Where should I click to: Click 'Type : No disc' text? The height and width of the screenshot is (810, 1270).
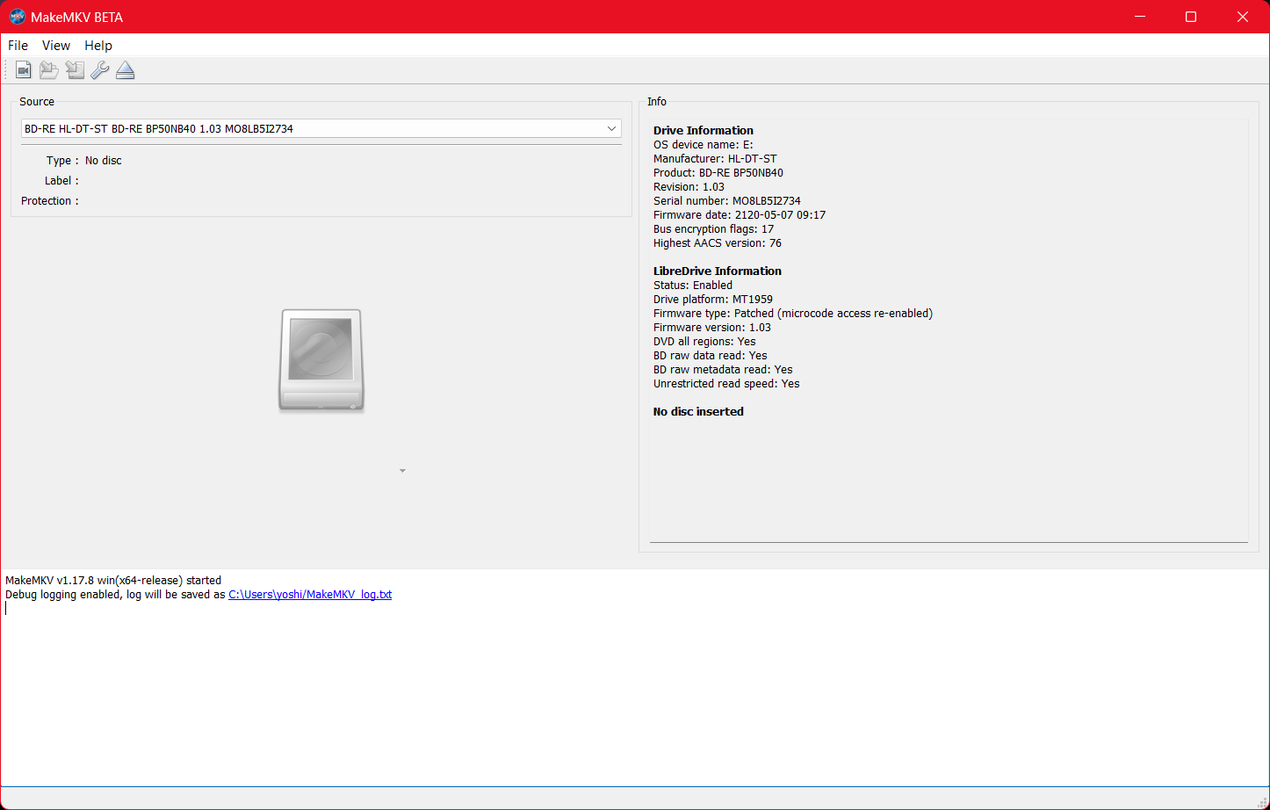[84, 161]
